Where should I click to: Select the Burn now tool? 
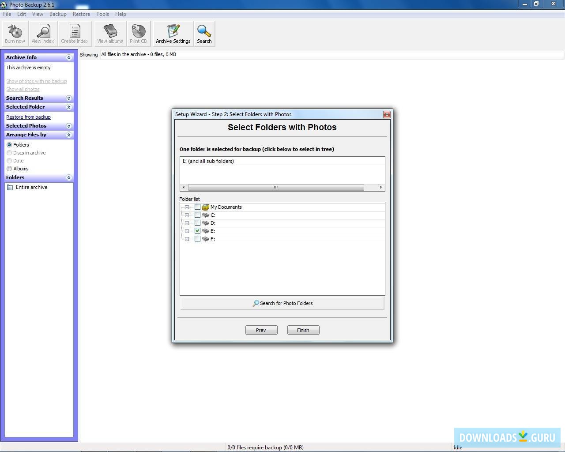tap(15, 33)
